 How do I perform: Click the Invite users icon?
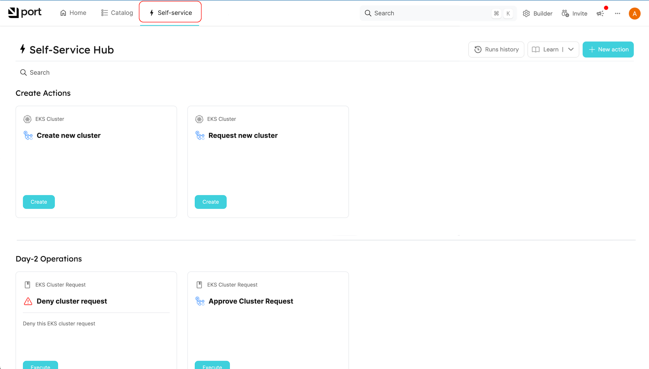(565, 13)
